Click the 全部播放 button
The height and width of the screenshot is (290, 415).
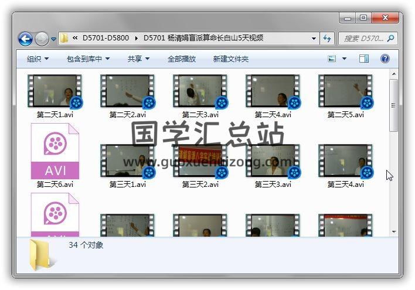[182, 59]
